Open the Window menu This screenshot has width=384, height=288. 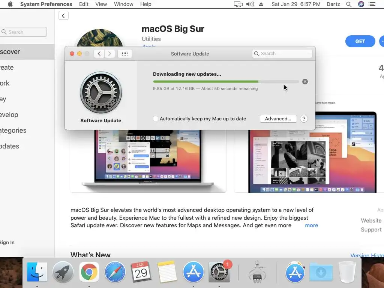(124, 4)
